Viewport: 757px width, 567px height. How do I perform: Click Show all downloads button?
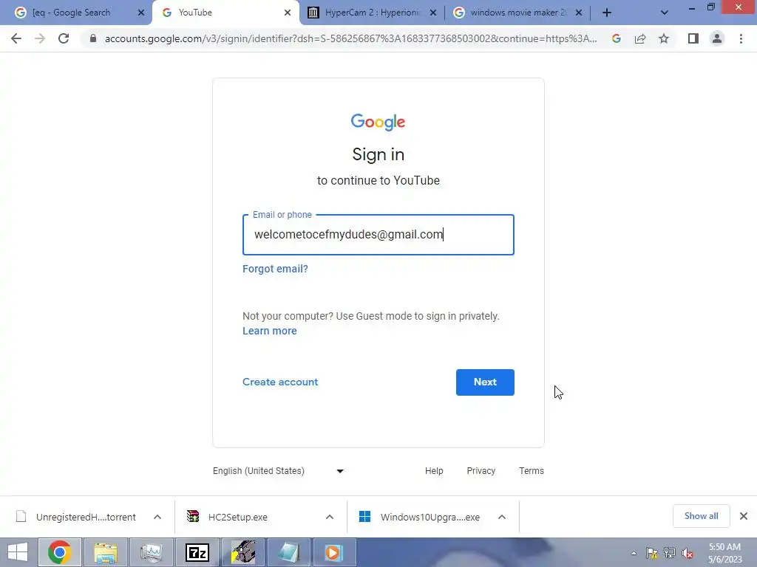(701, 516)
